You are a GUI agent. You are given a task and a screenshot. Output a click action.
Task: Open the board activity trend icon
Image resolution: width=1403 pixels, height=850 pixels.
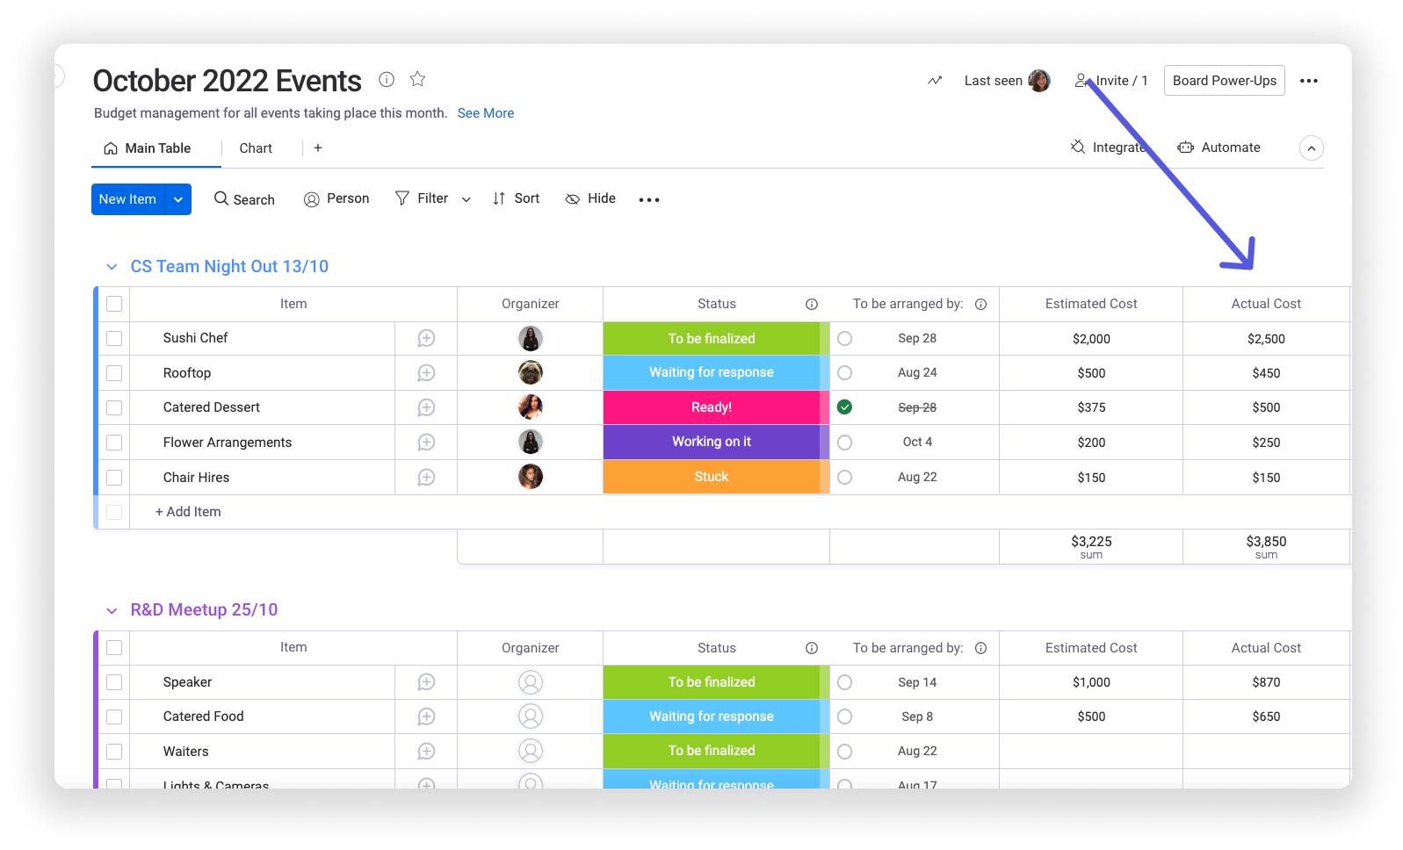(x=935, y=81)
